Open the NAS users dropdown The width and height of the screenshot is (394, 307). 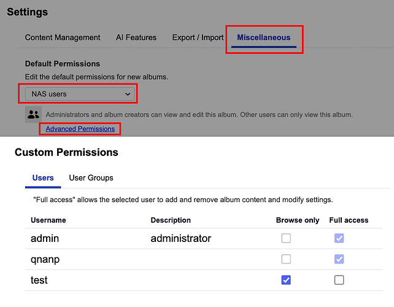pyautogui.click(x=77, y=94)
